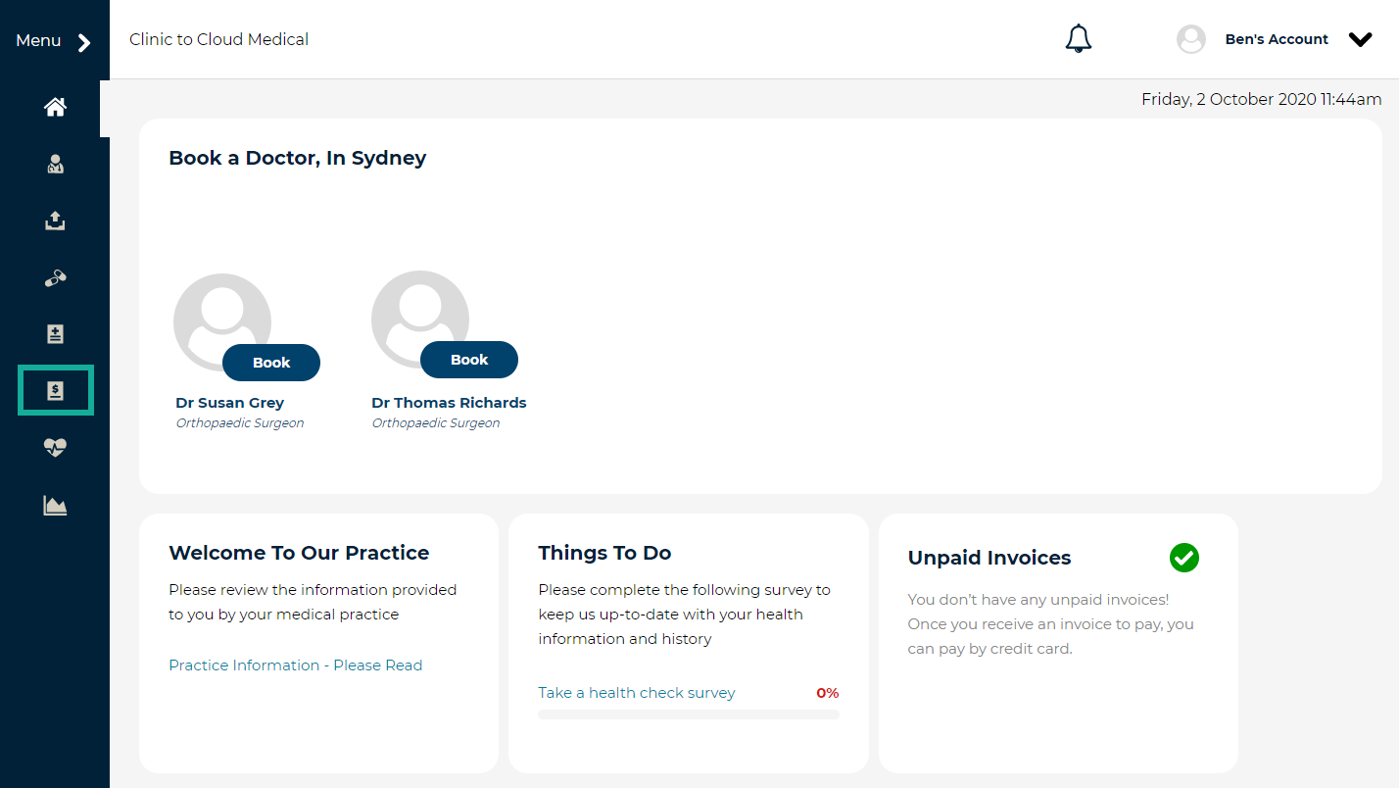
Task: Open the Menu item in the top bar
Action: click(37, 40)
